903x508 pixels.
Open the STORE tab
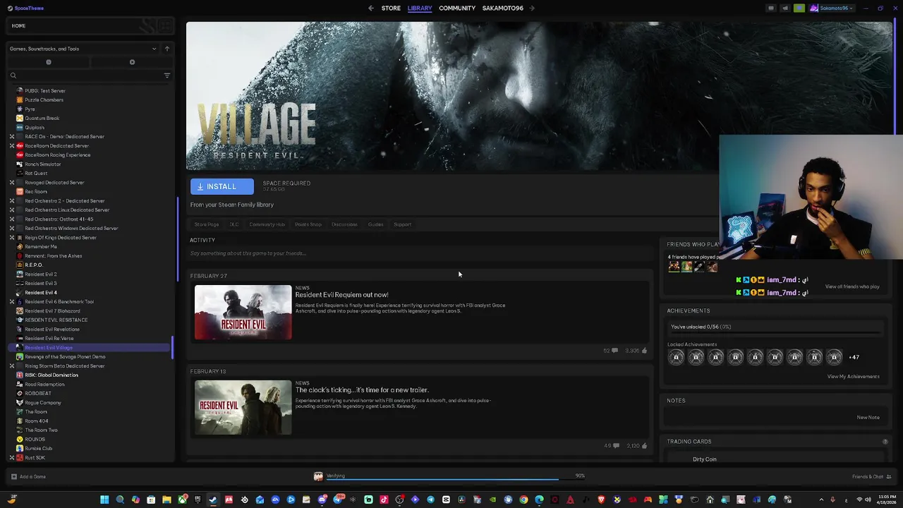tap(391, 8)
